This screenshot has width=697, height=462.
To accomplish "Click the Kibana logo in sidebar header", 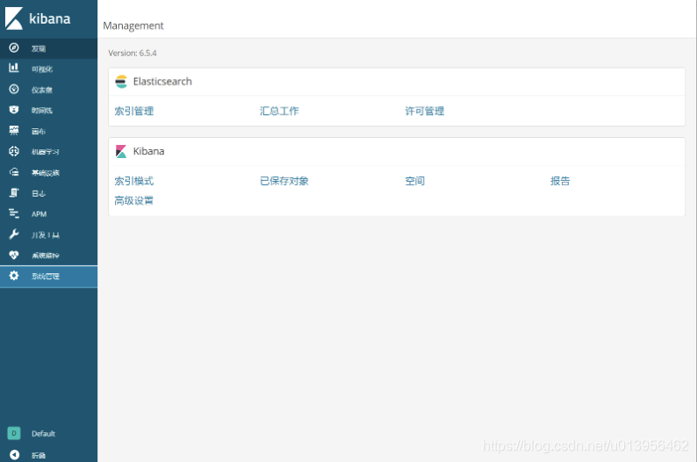I will 38,18.
